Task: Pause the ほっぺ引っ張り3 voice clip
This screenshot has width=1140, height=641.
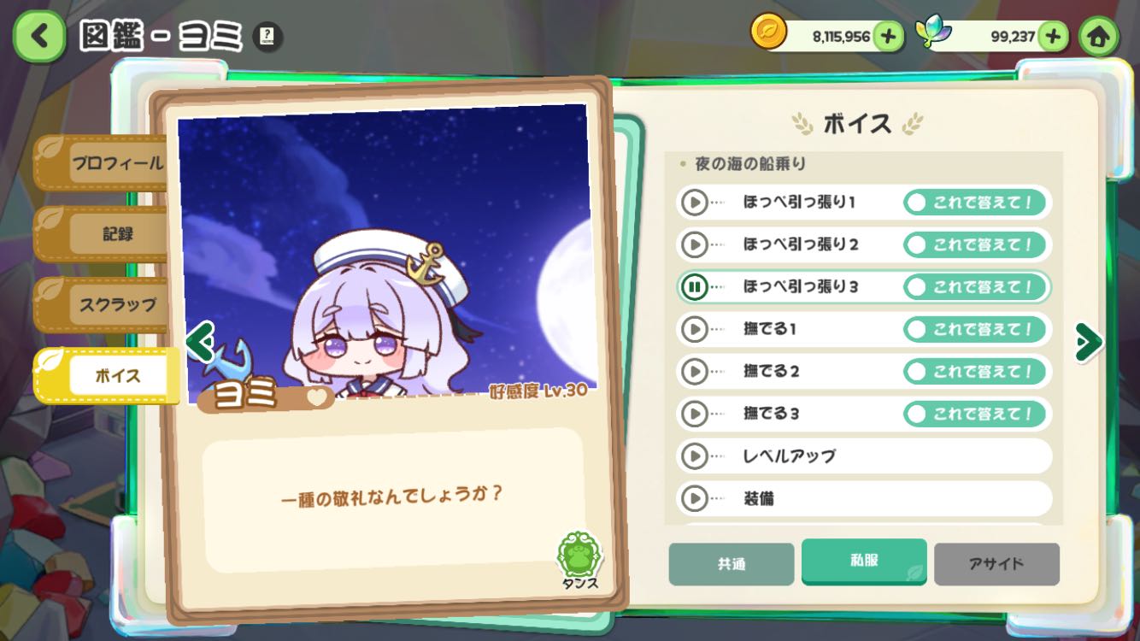Action: pyautogui.click(x=695, y=287)
